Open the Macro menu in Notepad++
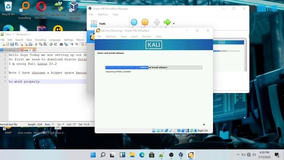The height and width of the screenshot is (160, 284). pyautogui.click(x=80, y=40)
